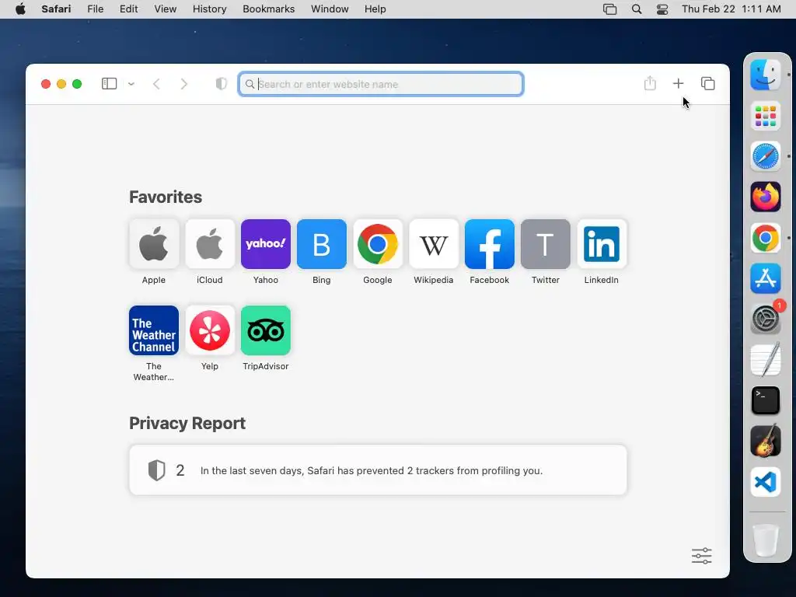Go forward with the forward arrow
Screen dimensions: 796x597
pos(183,84)
